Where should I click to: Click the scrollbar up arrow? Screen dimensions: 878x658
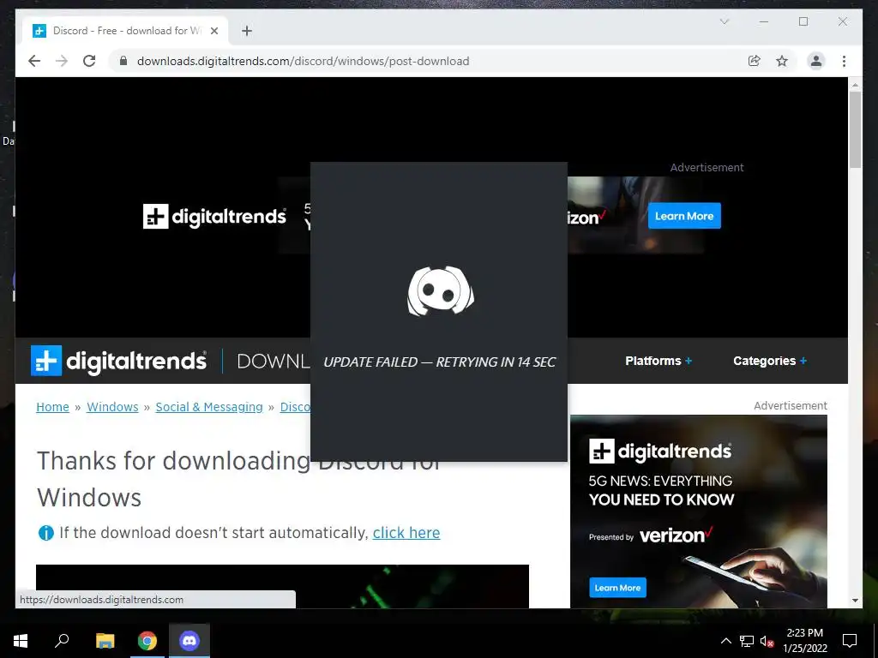click(x=855, y=85)
